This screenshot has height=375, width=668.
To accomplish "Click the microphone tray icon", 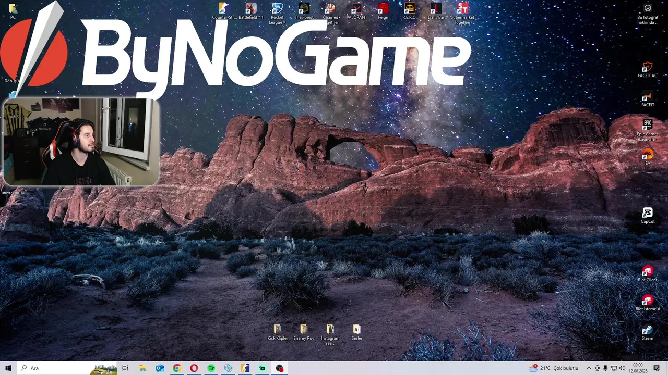I will tap(605, 368).
